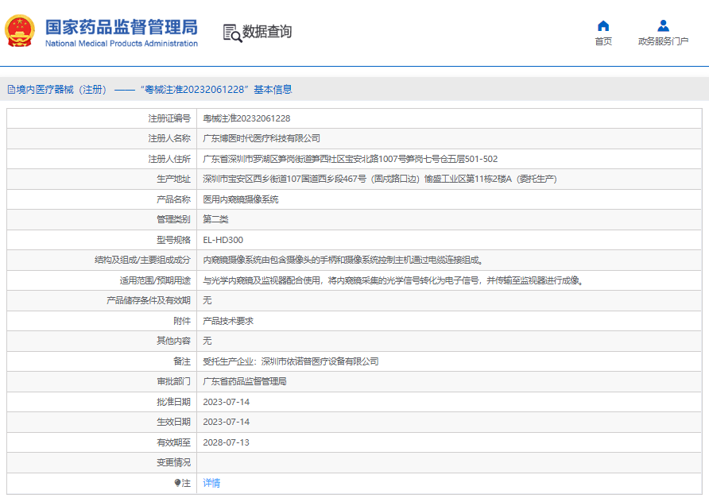Open 政务服务门户 user icon
The height and width of the screenshot is (498, 709).
coord(663,25)
